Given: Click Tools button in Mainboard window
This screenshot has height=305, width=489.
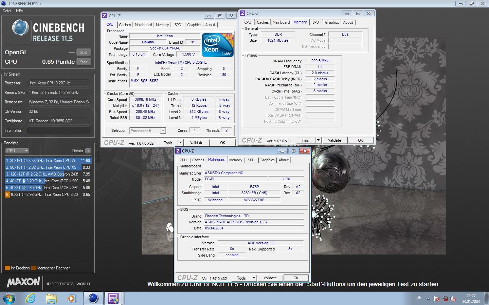Looking at the screenshot, I should pyautogui.click(x=241, y=278).
